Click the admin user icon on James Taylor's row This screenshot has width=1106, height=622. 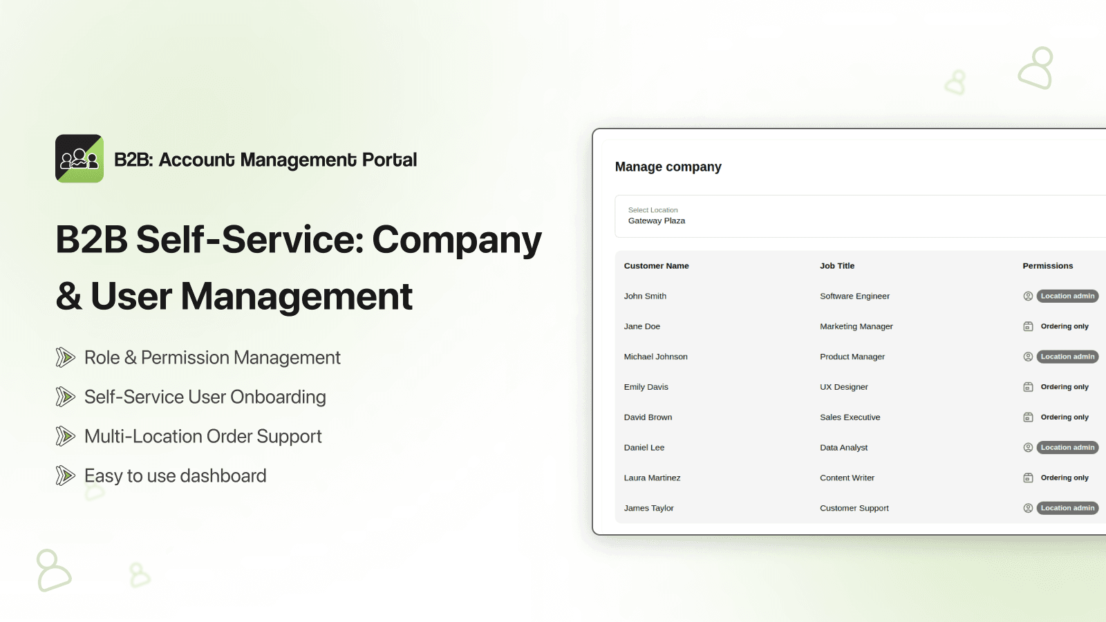1028,508
